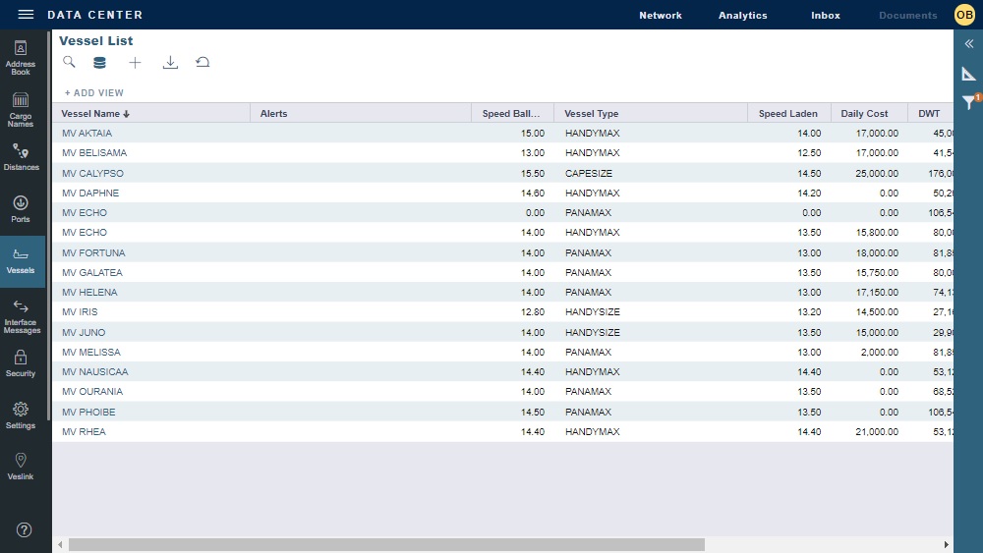Sort by the Vessel Type column
The image size is (983, 553).
click(592, 114)
